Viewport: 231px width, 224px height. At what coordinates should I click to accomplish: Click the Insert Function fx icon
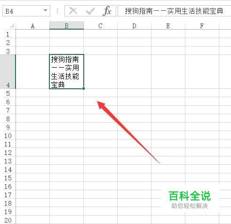click(x=107, y=11)
